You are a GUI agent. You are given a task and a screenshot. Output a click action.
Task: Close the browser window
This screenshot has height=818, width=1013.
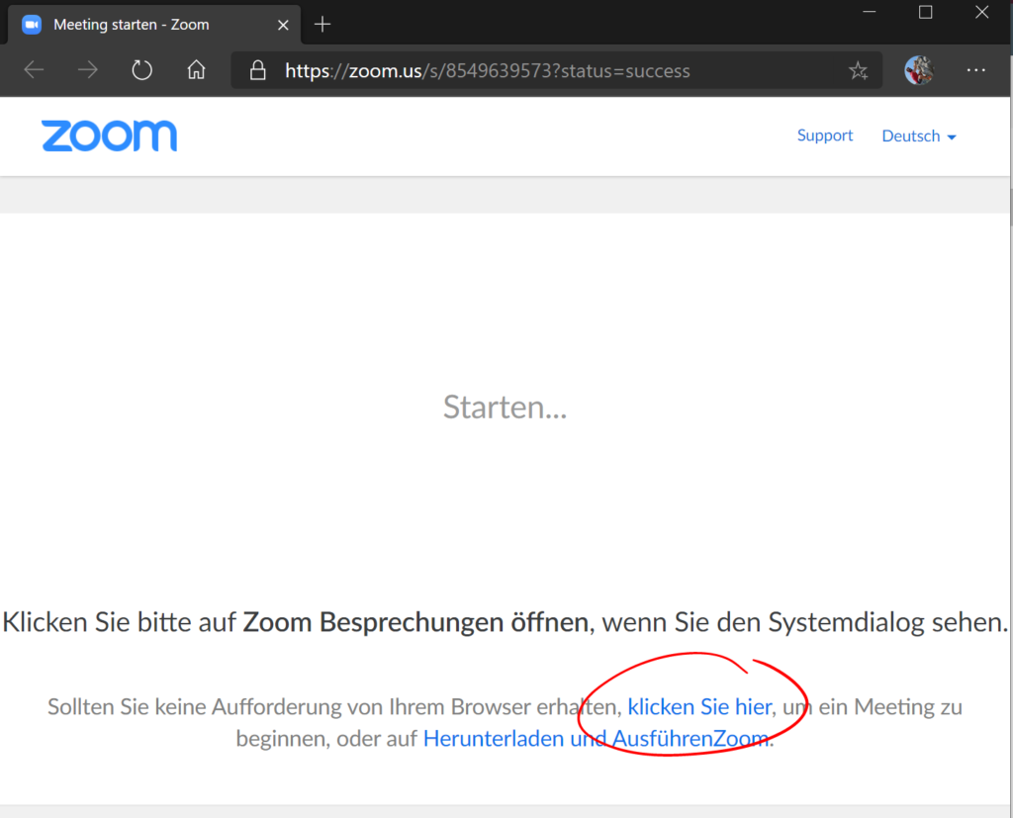pyautogui.click(x=981, y=12)
